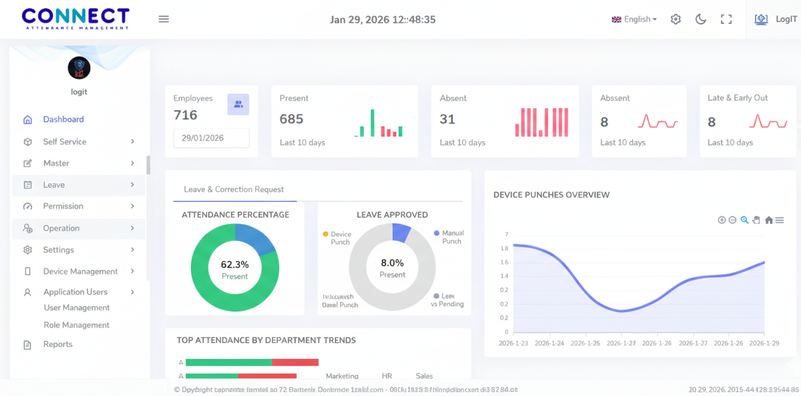Open the fullscreen view icon
Image resolution: width=801 pixels, height=396 pixels.
pyautogui.click(x=726, y=19)
